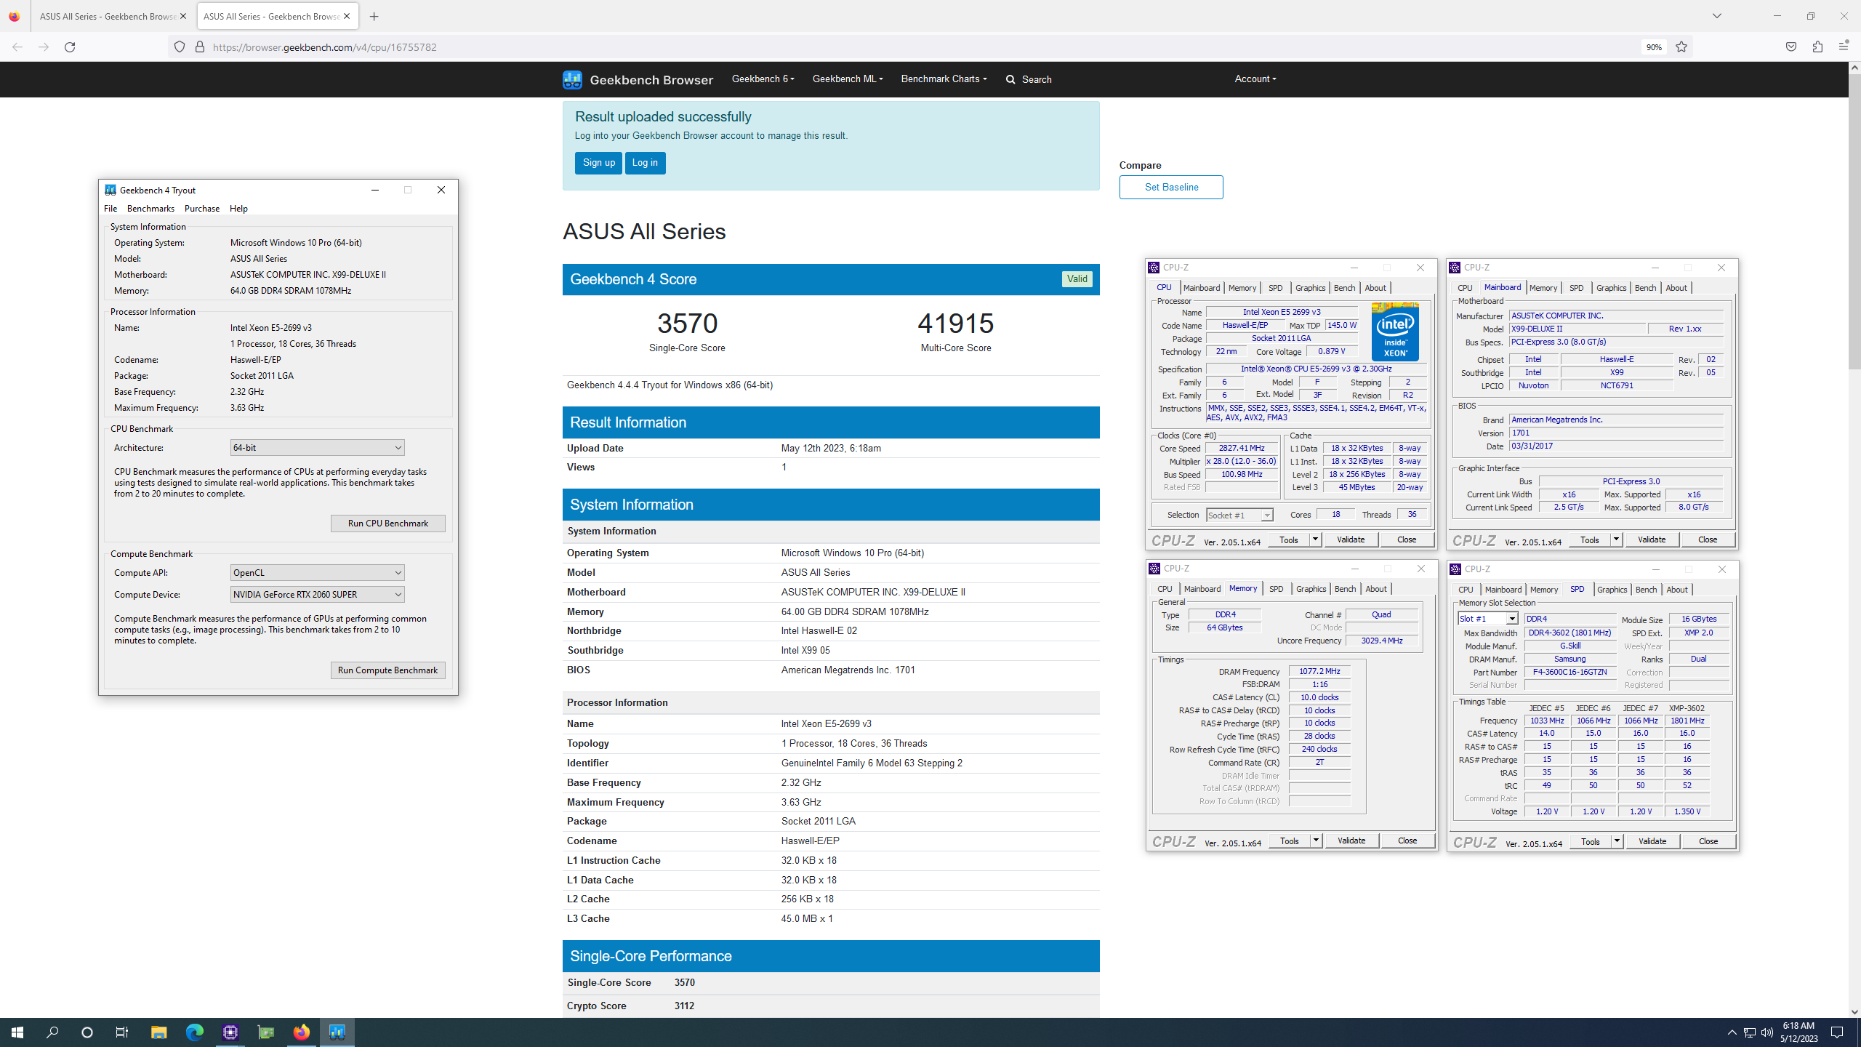Open the Help menu in Geekbench 4

[x=238, y=209]
